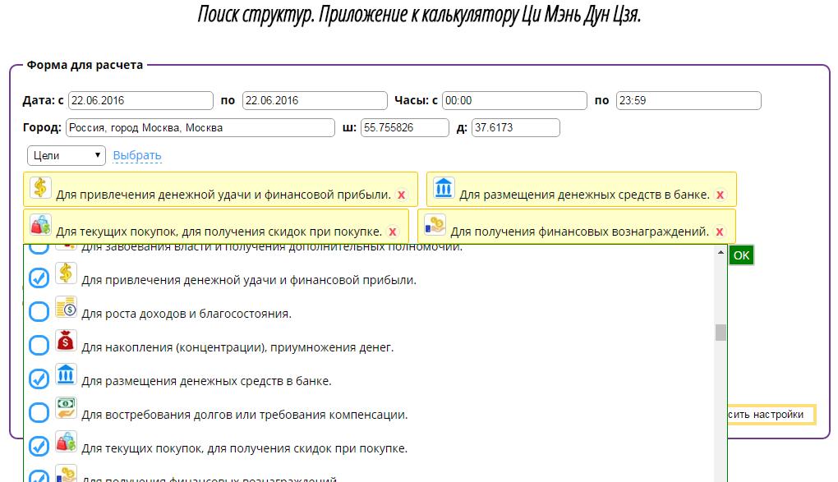The width and height of the screenshot is (838, 482).
Task: Click red money bag icon for 'Для накопления'
Action: click(x=66, y=341)
